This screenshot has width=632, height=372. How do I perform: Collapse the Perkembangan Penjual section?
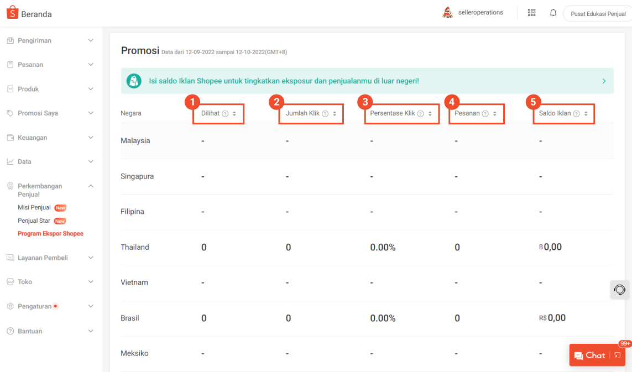(91, 186)
